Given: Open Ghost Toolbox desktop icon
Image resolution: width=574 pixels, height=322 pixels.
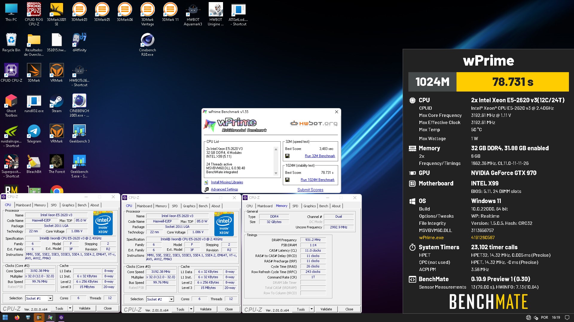Looking at the screenshot, I should coord(11,105).
